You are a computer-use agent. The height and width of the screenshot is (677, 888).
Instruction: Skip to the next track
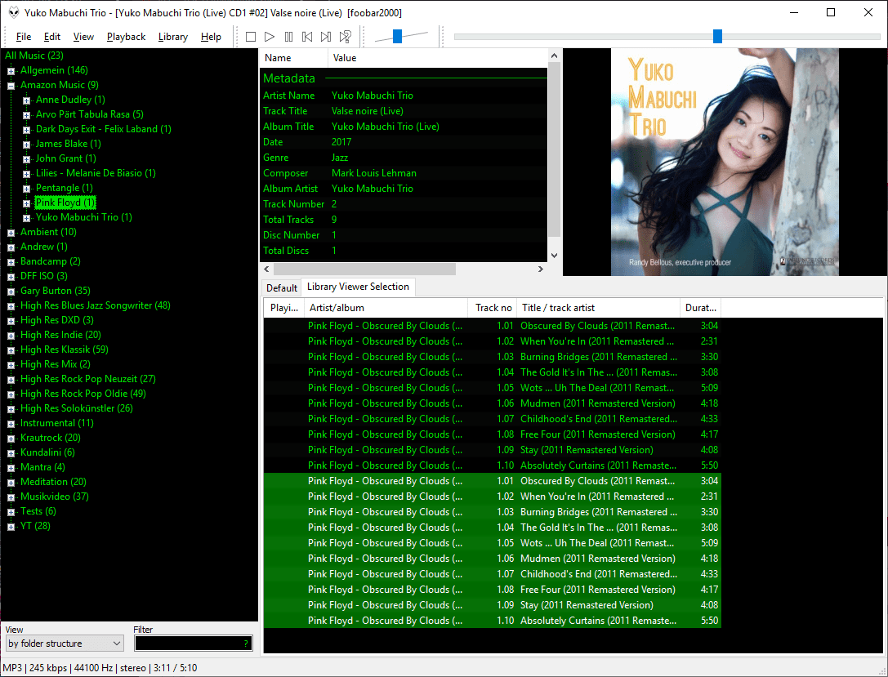(x=326, y=37)
